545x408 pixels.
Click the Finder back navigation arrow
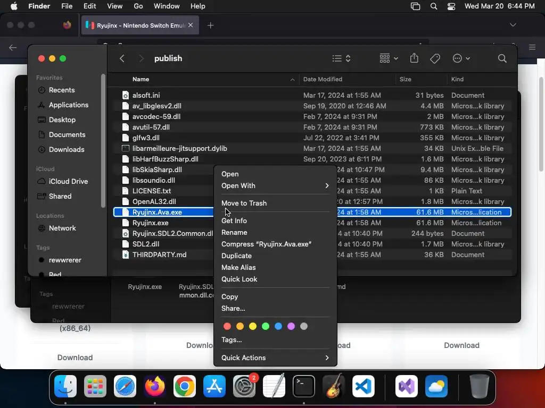122,58
